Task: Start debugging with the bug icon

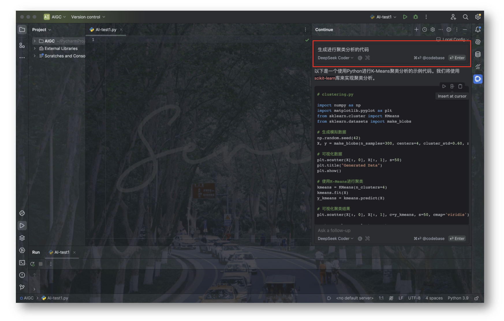Action: point(416,17)
